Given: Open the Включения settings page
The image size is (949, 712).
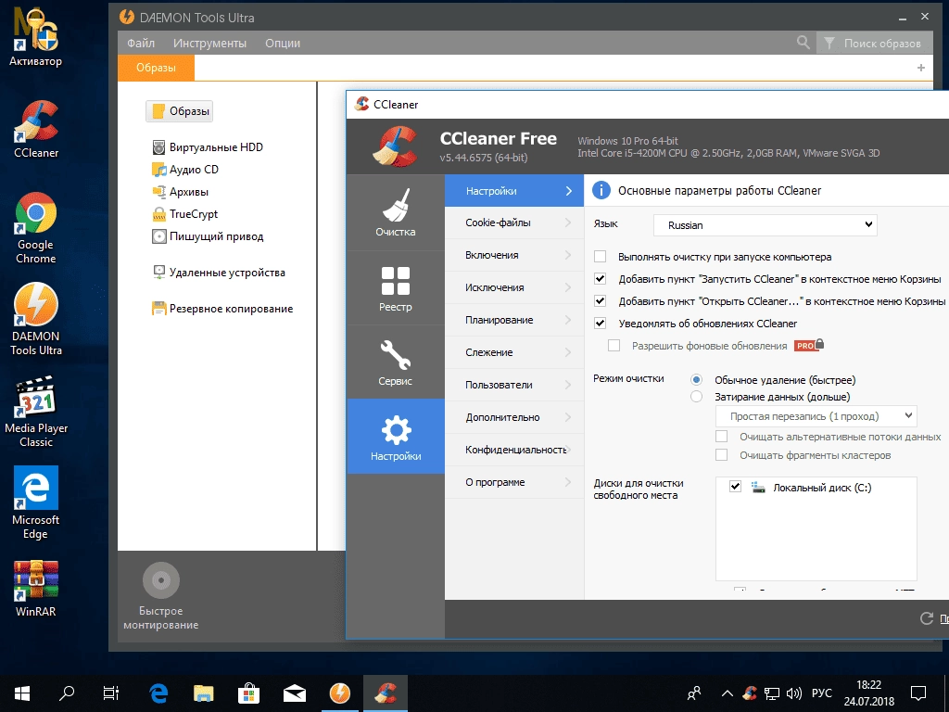Looking at the screenshot, I should [x=513, y=255].
